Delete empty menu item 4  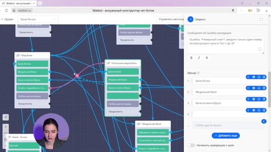pos(264,110)
